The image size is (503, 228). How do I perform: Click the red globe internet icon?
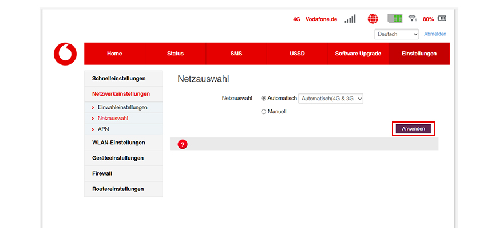tap(373, 19)
